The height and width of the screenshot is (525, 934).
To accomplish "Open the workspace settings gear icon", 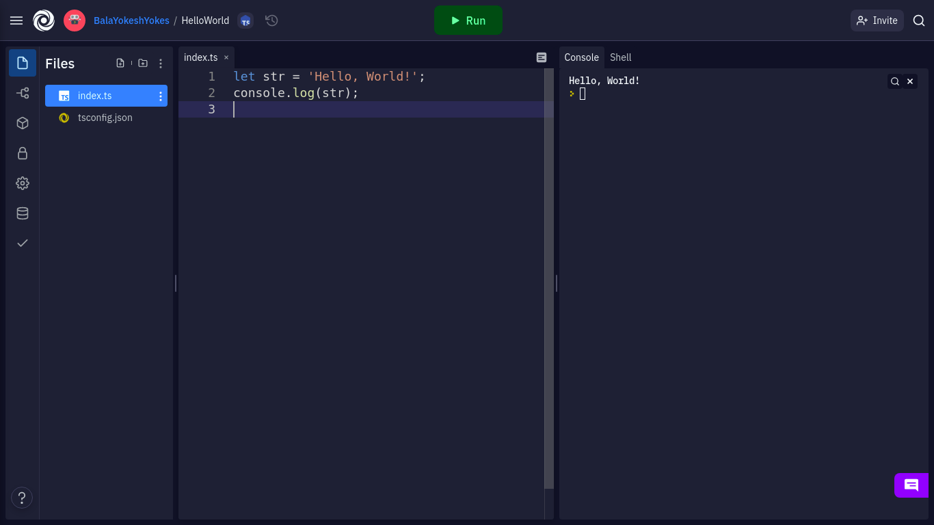I will (x=22, y=183).
